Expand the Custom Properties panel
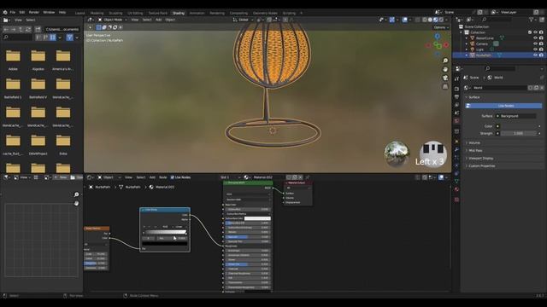Viewport: 547px width, 307px height. coord(481,166)
